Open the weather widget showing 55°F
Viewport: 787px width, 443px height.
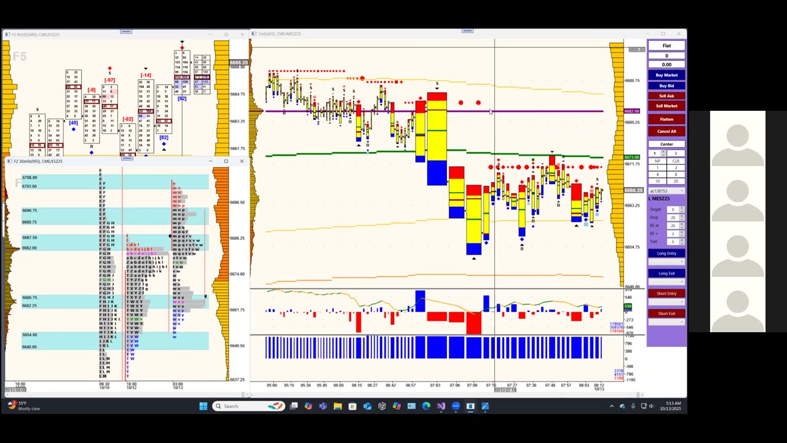[25, 405]
